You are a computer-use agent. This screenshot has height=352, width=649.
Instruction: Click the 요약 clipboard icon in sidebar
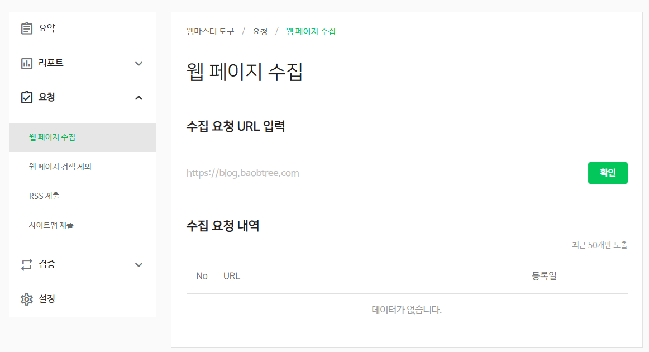pyautogui.click(x=26, y=28)
